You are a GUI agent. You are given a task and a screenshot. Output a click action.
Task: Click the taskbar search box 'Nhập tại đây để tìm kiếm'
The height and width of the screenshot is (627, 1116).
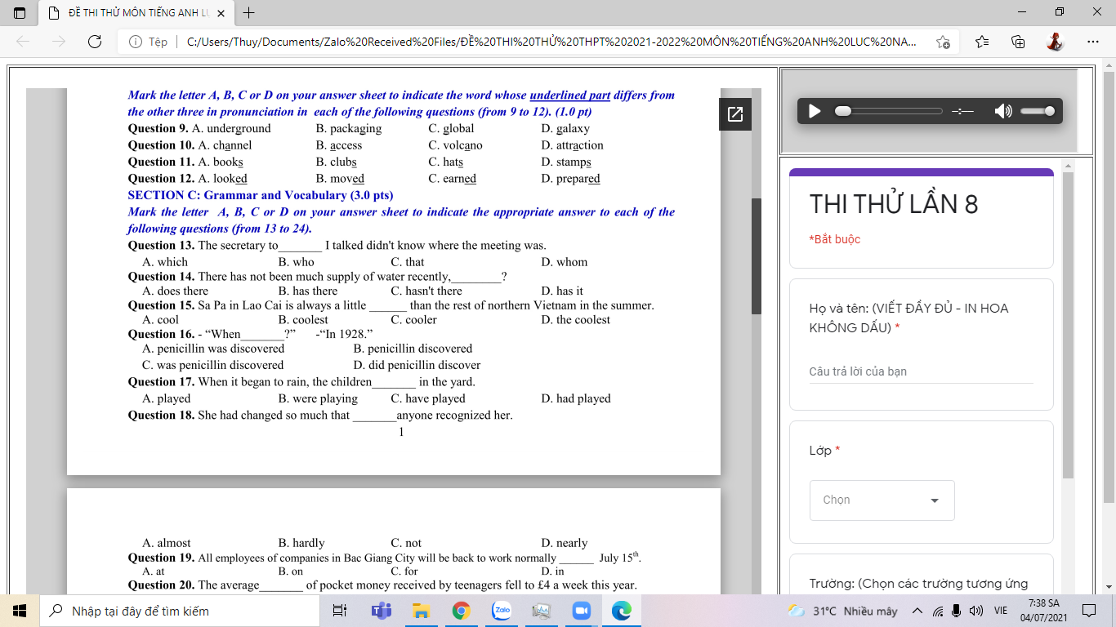180,611
